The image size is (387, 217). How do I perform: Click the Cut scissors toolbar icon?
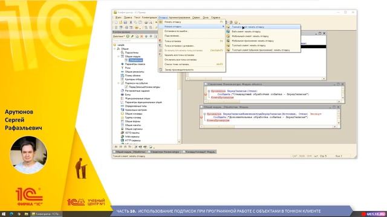pyautogui.click(x=131, y=22)
